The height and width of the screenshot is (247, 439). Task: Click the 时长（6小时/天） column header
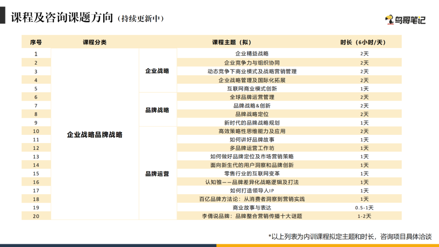click(x=363, y=42)
